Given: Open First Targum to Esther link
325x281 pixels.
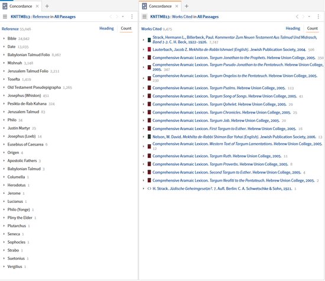Looking at the screenshot, I should pyautogui.click(x=225, y=129).
